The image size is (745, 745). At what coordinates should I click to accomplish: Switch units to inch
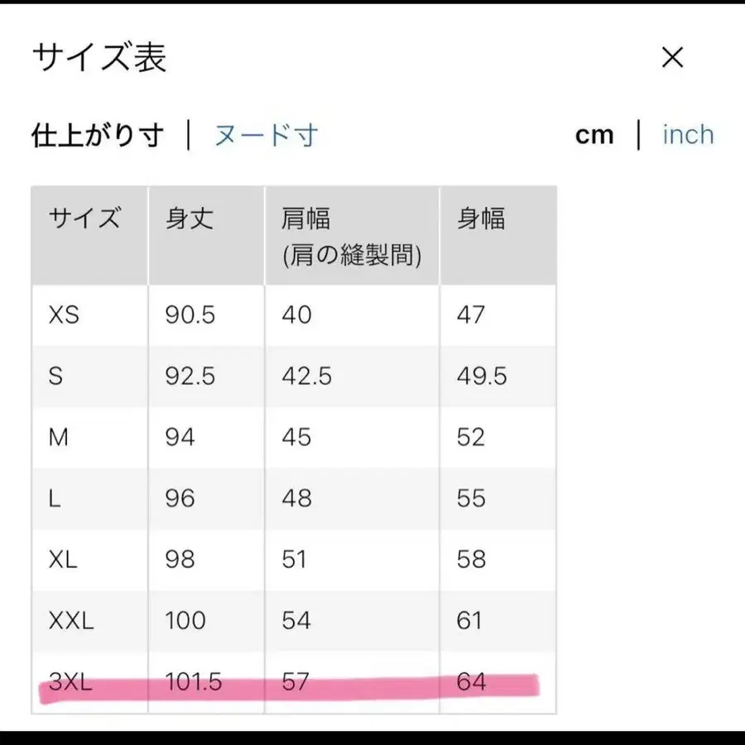coord(688,134)
